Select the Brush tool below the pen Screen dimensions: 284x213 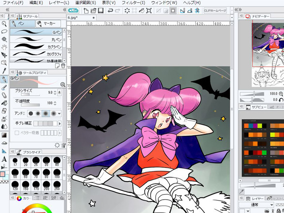(x=4, y=87)
